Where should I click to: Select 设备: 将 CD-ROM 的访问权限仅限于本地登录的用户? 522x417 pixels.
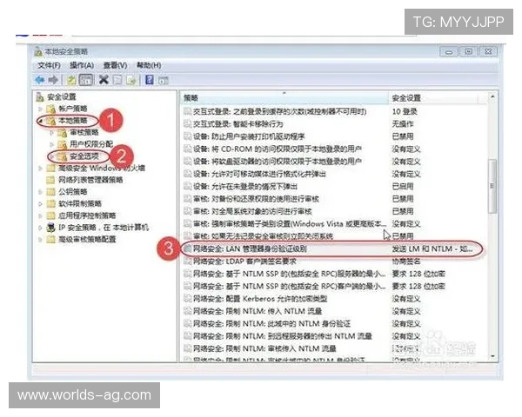point(278,149)
